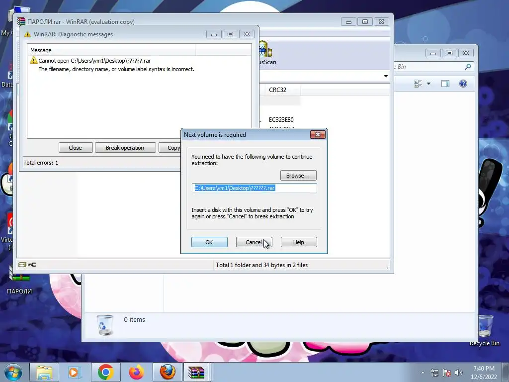The image size is (509, 382).
Task: Click the key password icon in WinRAR status bar
Action: pyautogui.click(x=32, y=265)
